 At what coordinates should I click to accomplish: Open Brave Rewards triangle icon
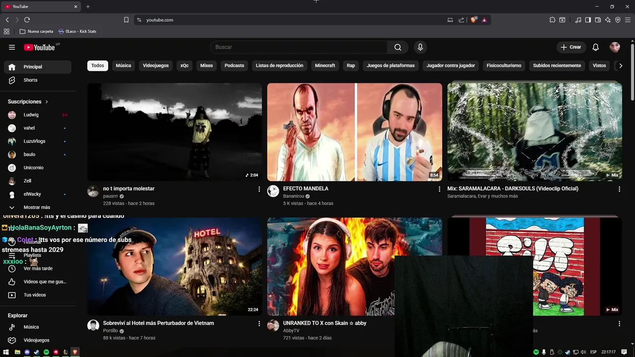pos(484,20)
